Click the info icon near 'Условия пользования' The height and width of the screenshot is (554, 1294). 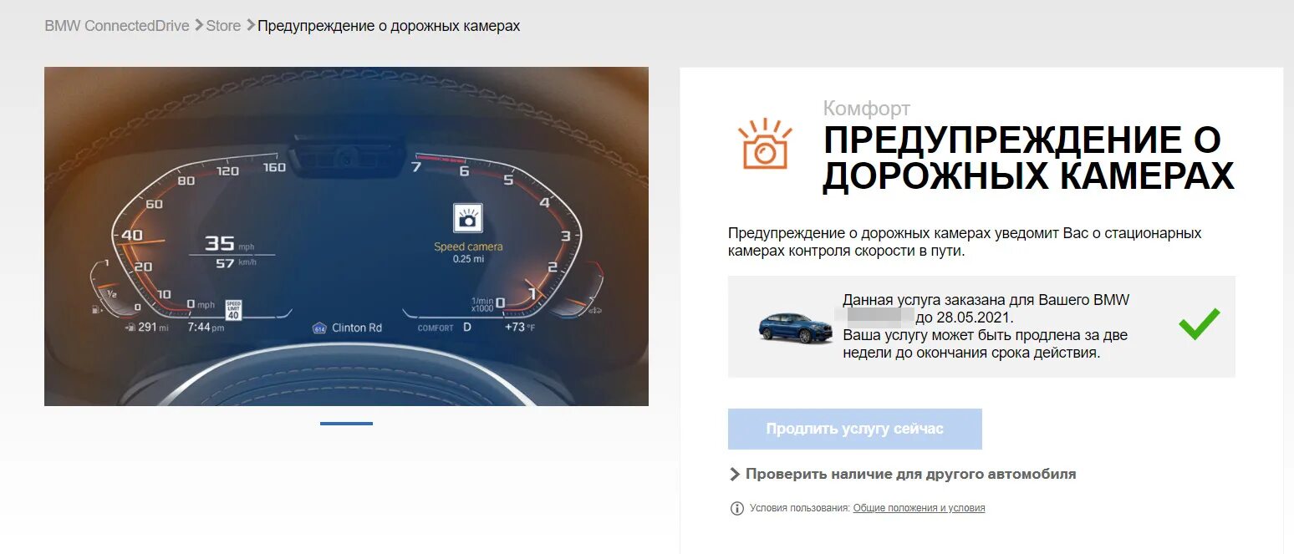click(x=736, y=508)
